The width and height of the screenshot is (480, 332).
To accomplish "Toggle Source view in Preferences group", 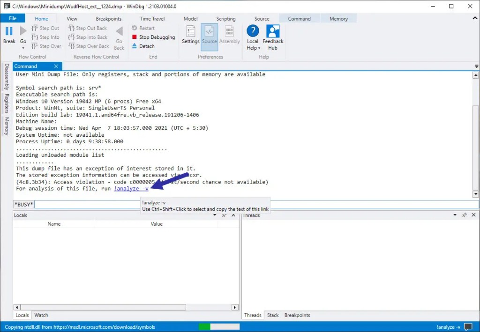I will click(209, 37).
